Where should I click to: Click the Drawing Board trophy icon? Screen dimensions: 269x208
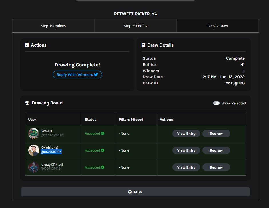click(27, 103)
